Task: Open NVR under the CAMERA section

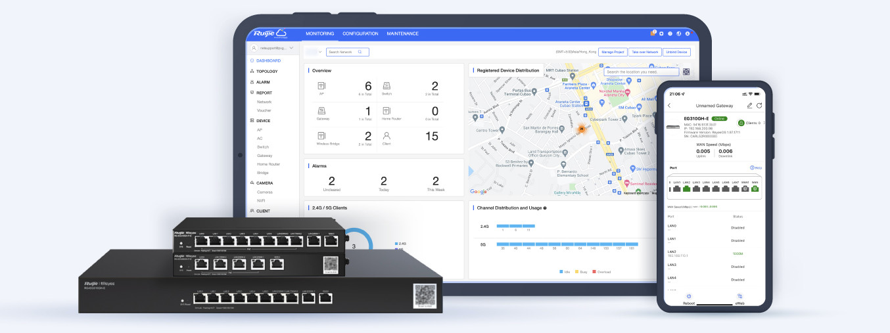Action: [260, 201]
